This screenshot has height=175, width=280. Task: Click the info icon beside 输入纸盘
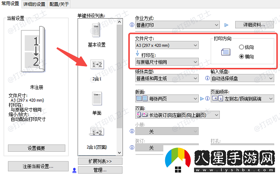pyautogui.click(x=207, y=78)
